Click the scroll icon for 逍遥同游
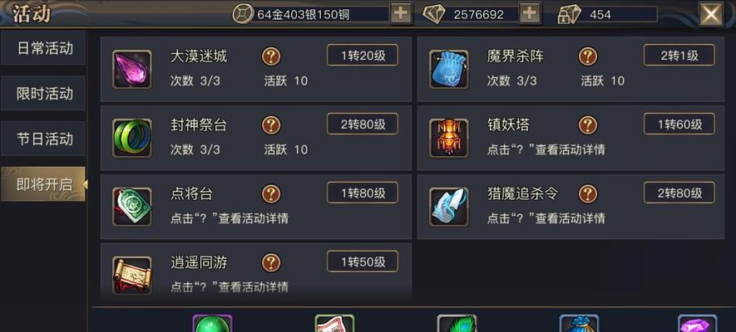The width and height of the screenshot is (736, 332). pos(132,276)
